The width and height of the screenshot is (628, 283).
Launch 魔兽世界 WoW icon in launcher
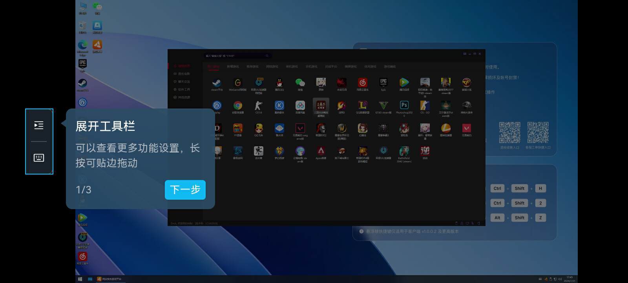tap(342, 128)
